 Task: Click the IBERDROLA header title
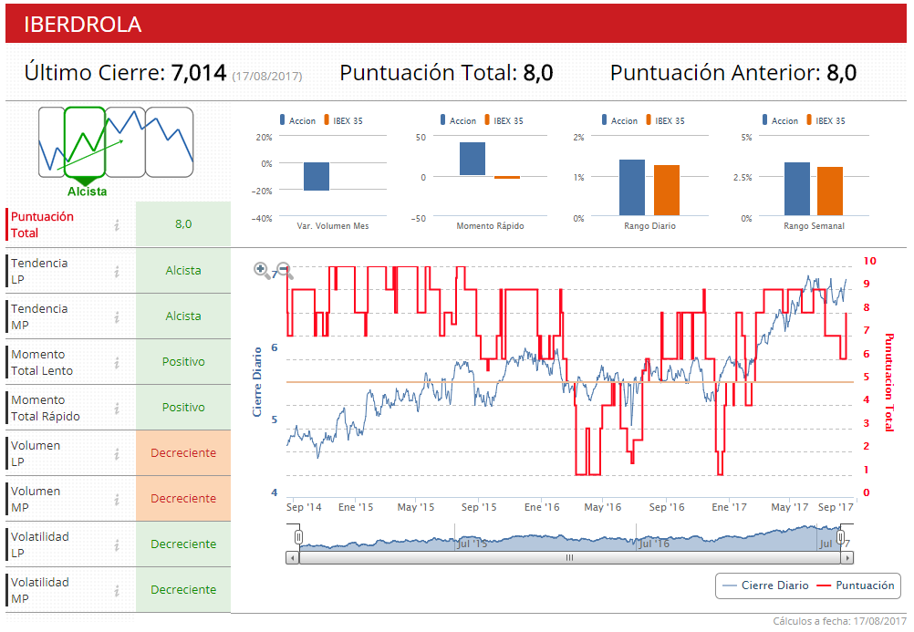point(82,25)
